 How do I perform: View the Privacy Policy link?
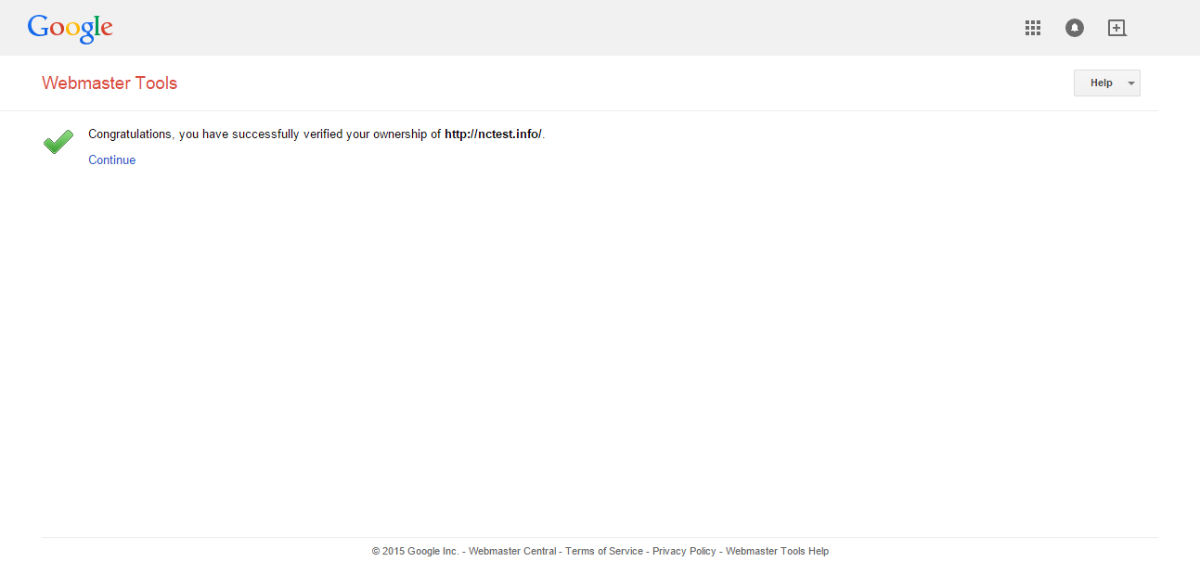pyautogui.click(x=684, y=551)
